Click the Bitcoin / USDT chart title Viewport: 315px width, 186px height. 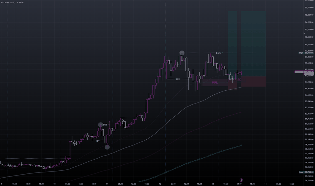(13, 2)
